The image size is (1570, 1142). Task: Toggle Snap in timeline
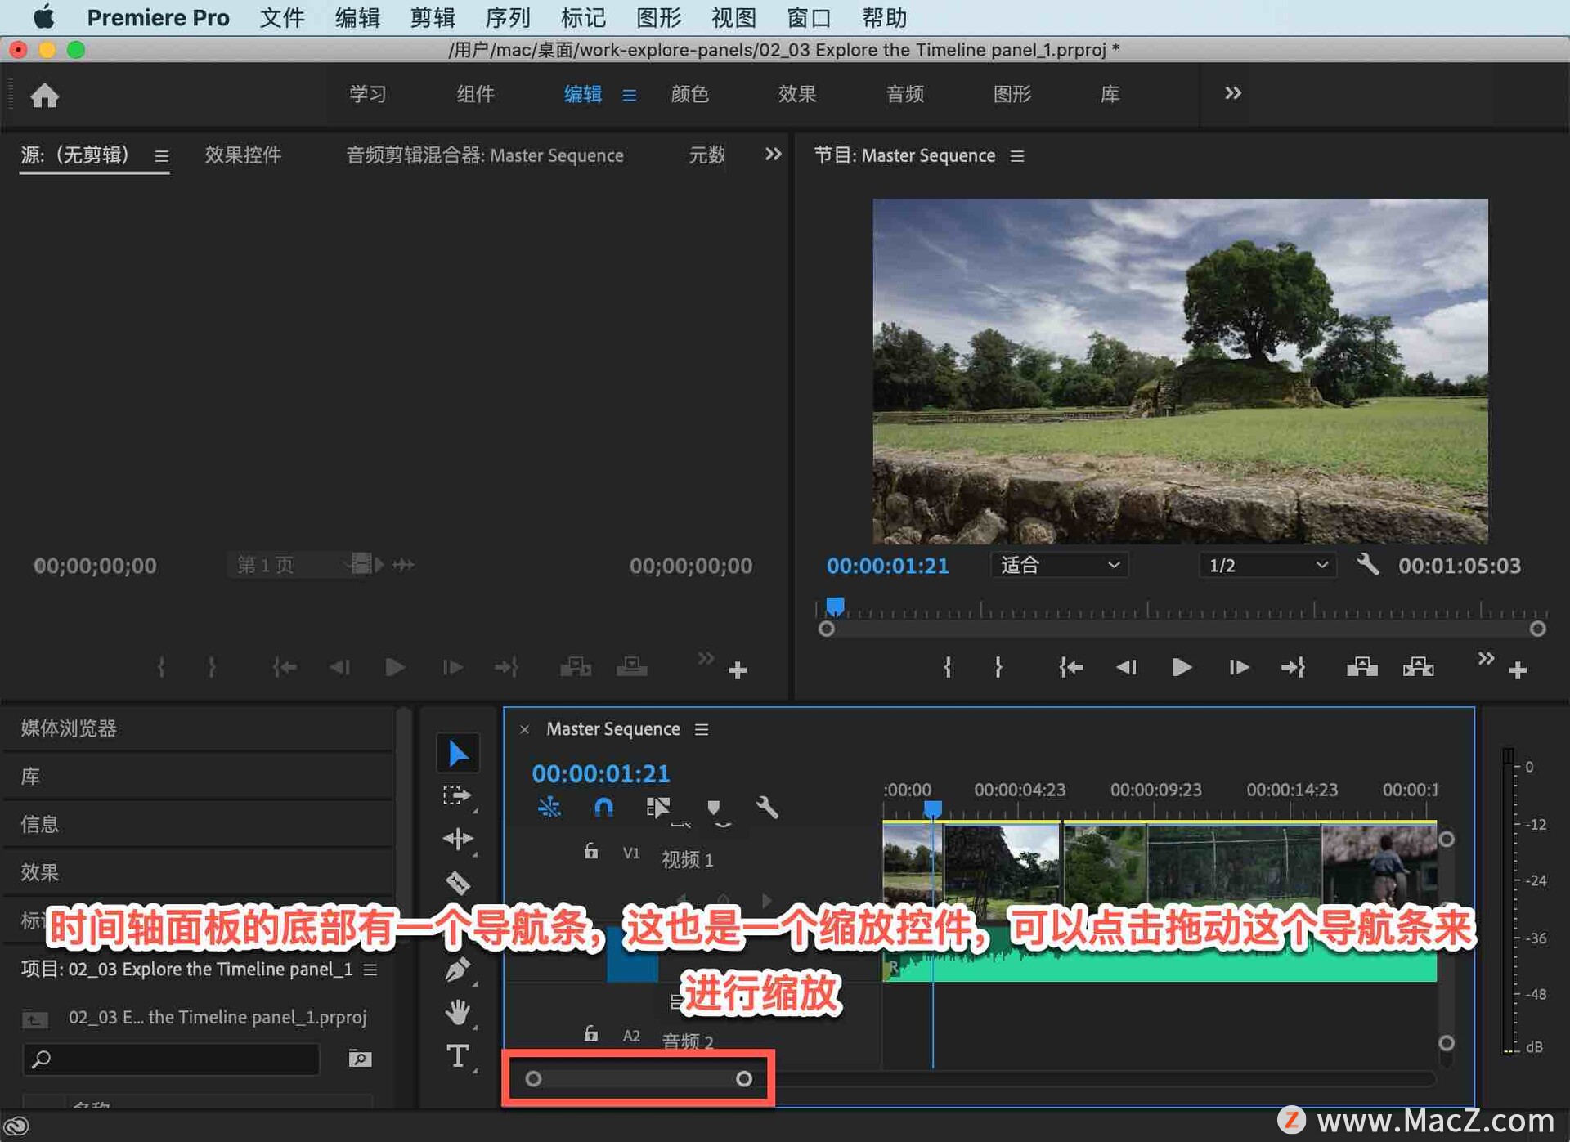603,808
